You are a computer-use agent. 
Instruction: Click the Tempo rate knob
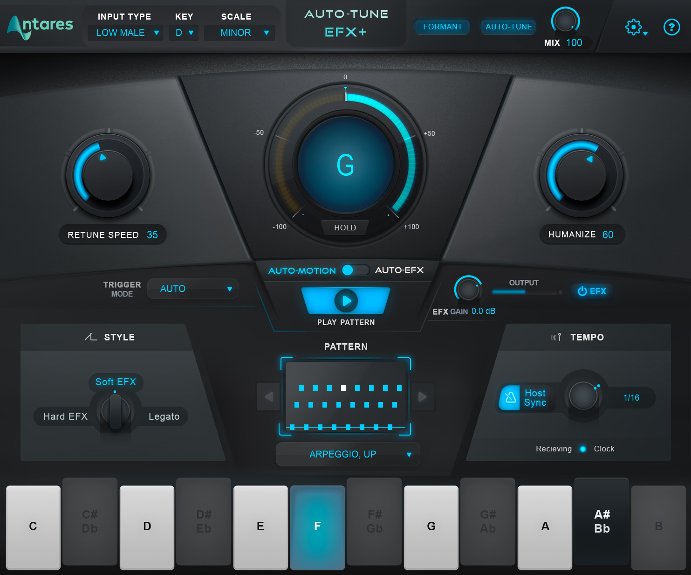tap(583, 396)
